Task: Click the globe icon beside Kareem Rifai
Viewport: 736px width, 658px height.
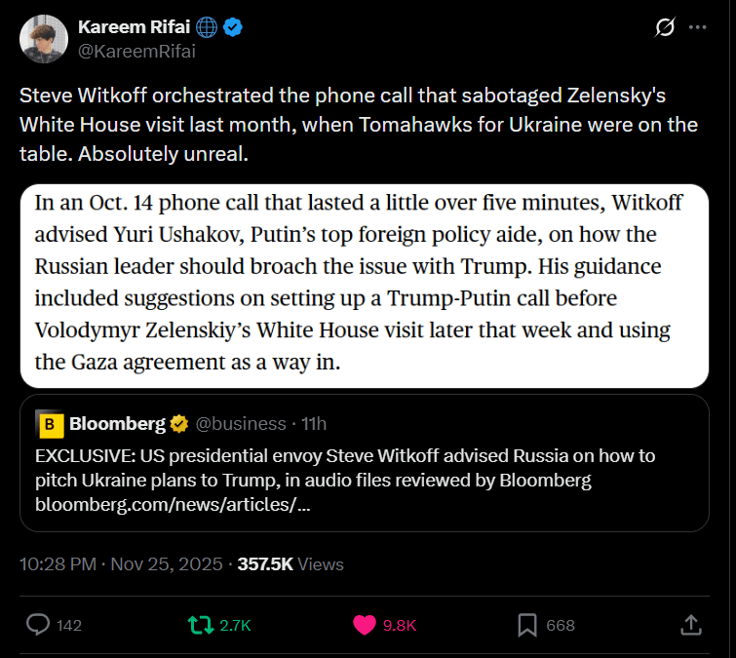Action: pyautogui.click(x=208, y=28)
